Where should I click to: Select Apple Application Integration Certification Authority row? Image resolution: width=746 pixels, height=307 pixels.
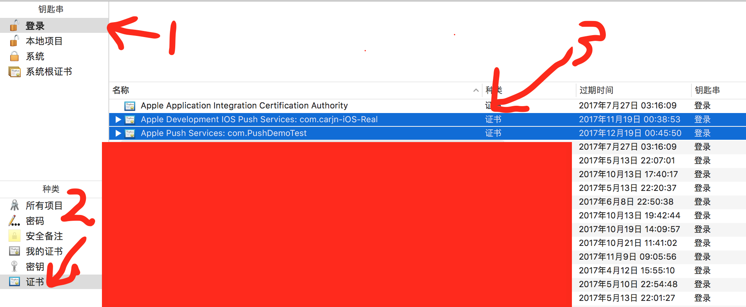pyautogui.click(x=244, y=106)
